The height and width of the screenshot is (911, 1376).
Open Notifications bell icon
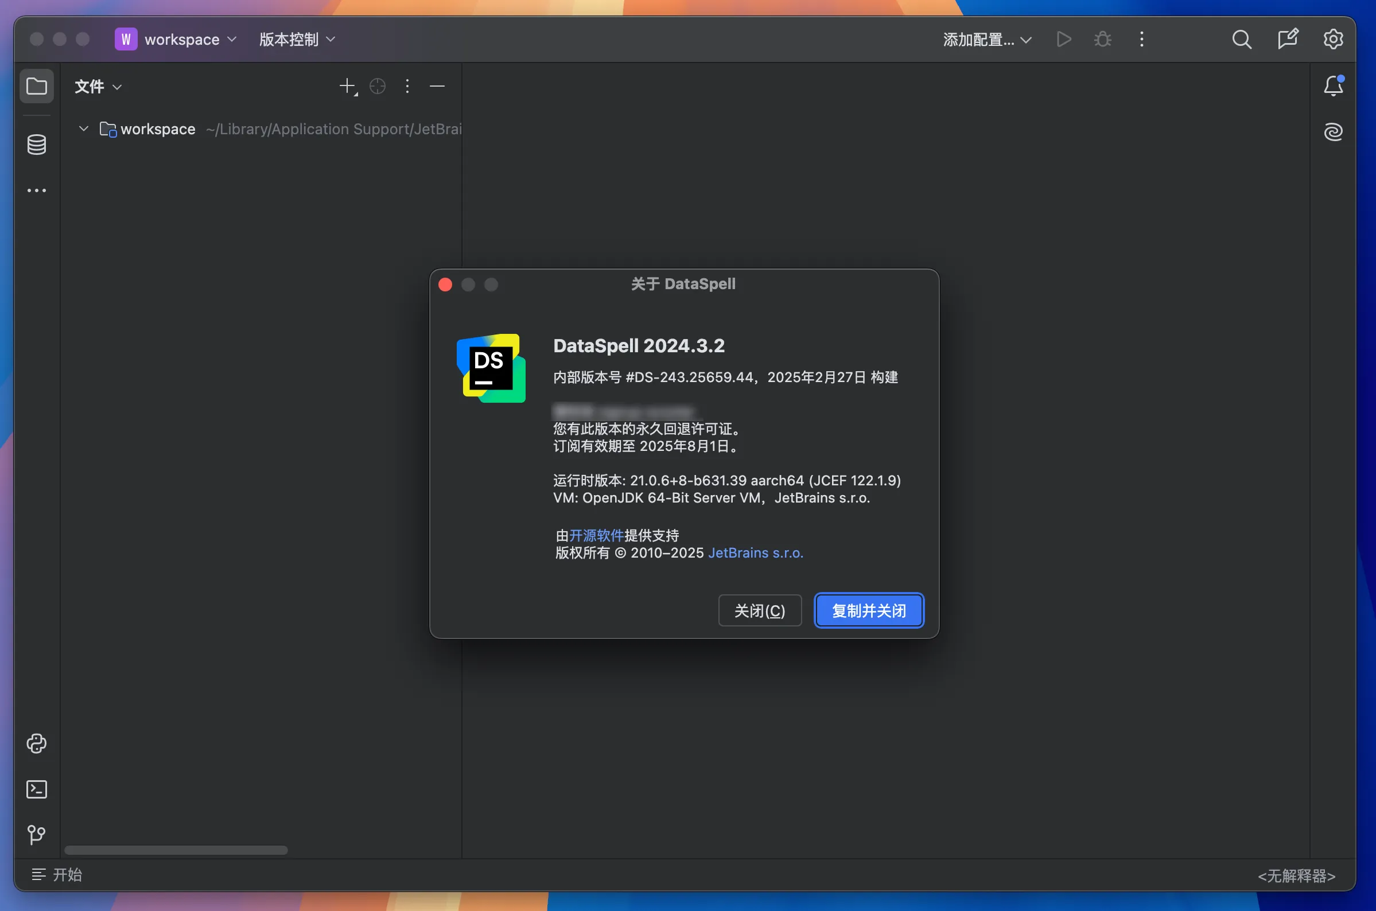click(x=1333, y=86)
